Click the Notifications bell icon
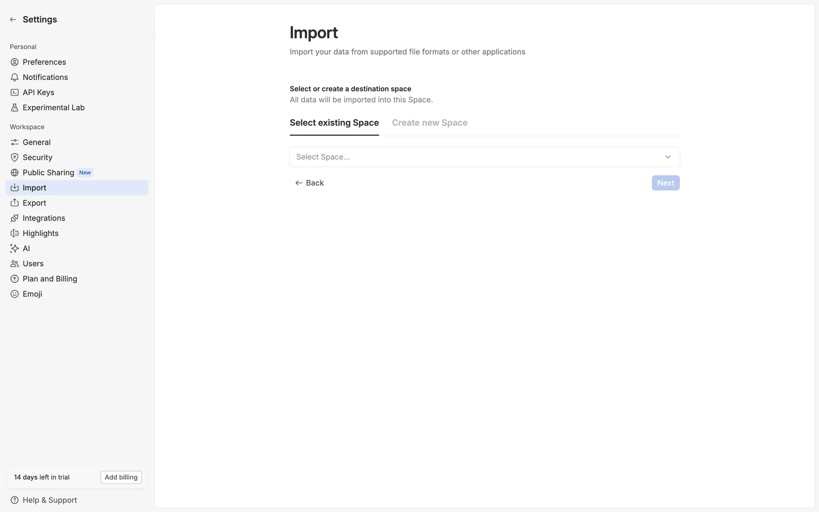Image resolution: width=819 pixels, height=512 pixels. (x=15, y=77)
